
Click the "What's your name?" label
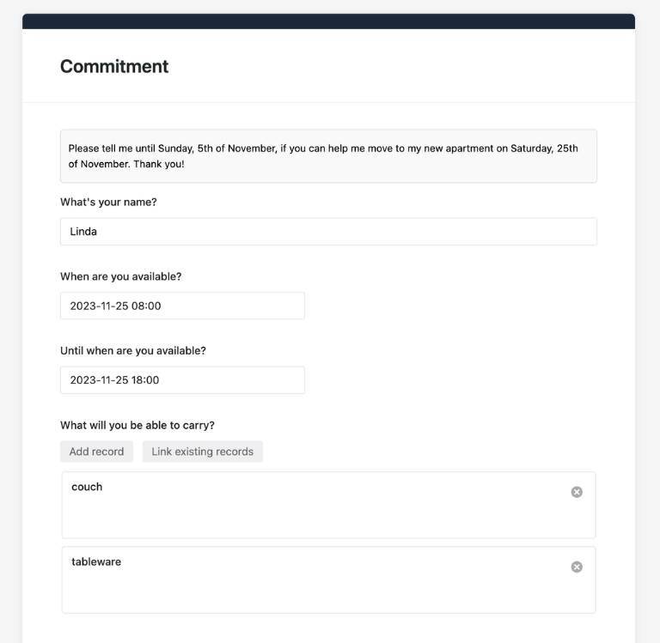click(108, 203)
